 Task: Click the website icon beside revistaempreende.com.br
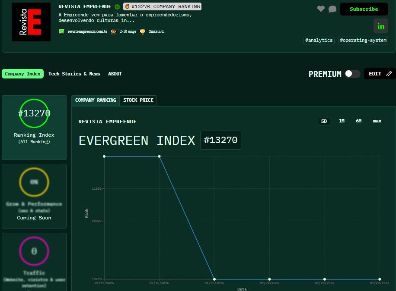click(x=61, y=31)
